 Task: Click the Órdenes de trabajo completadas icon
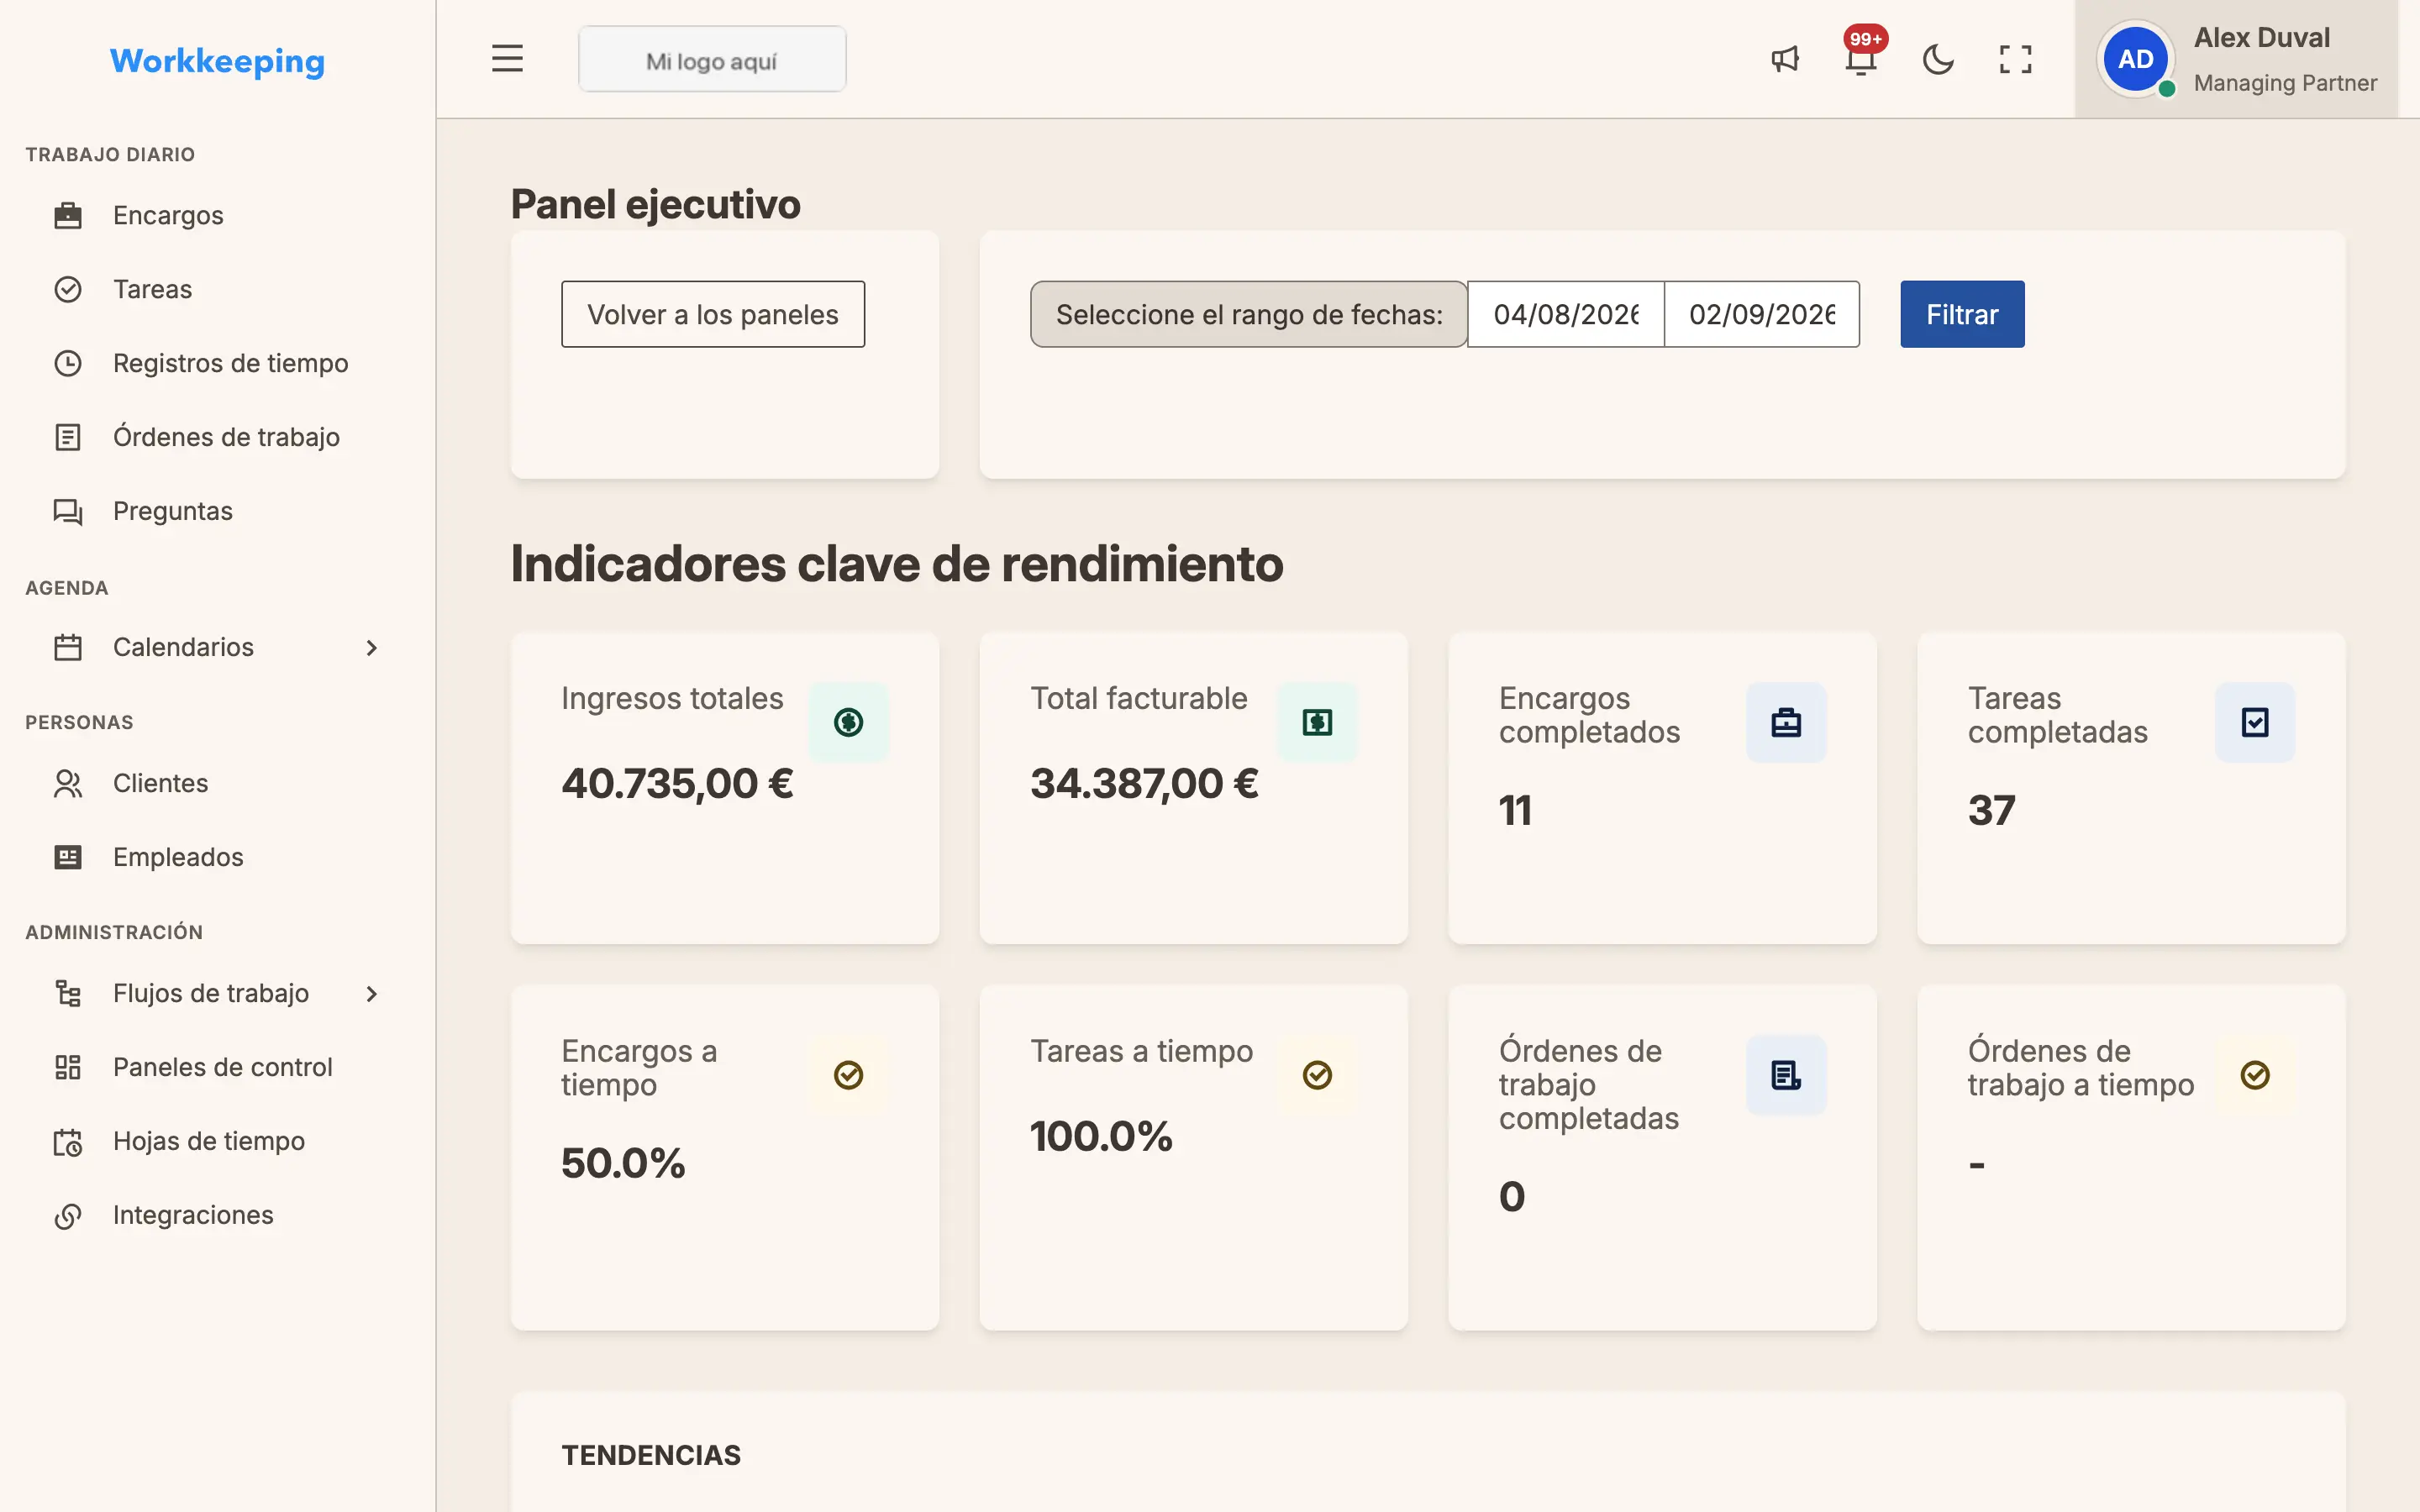(1786, 1075)
